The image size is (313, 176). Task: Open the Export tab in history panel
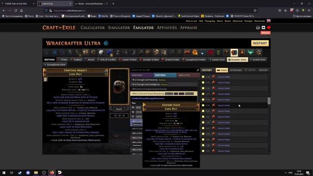click(263, 70)
